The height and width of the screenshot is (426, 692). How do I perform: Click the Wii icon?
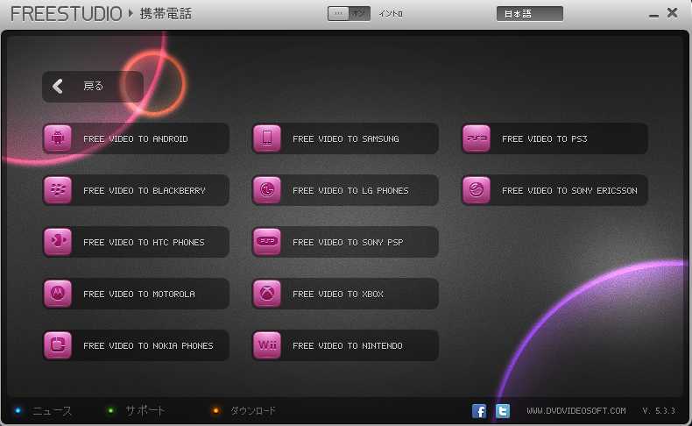[267, 345]
